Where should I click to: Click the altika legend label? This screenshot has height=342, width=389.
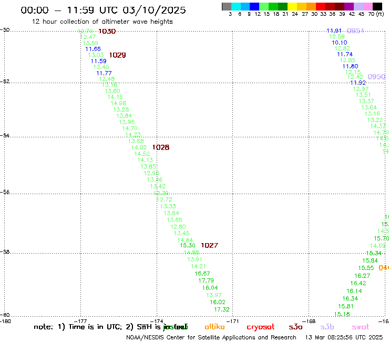(214, 327)
